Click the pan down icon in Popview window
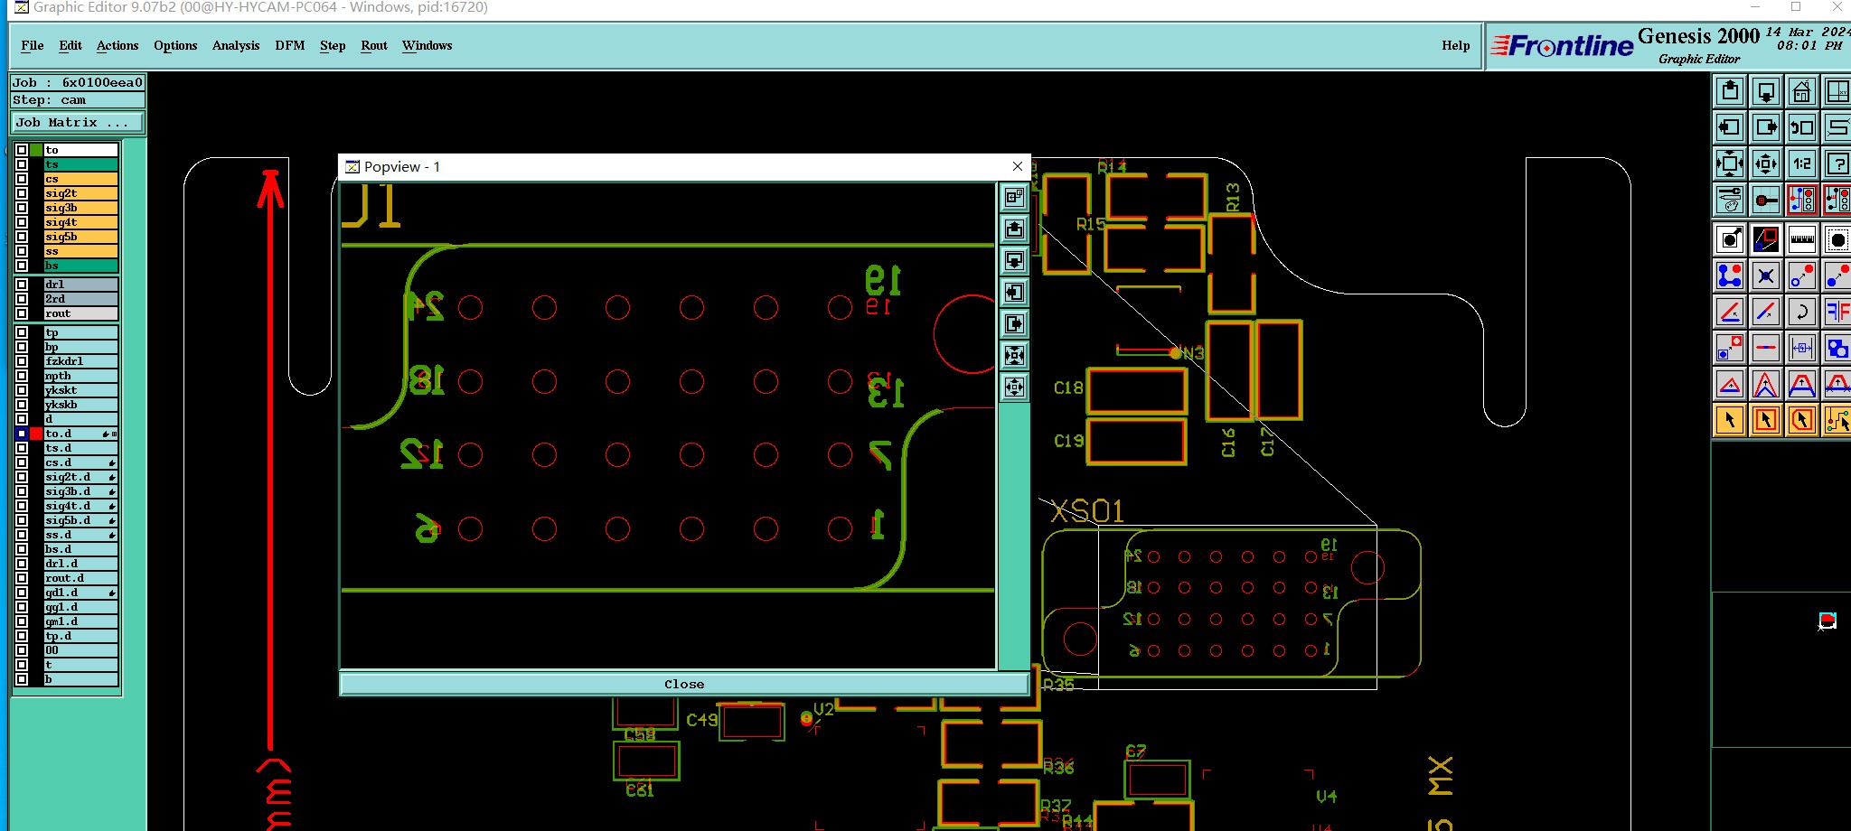The height and width of the screenshot is (831, 1851). [1014, 260]
